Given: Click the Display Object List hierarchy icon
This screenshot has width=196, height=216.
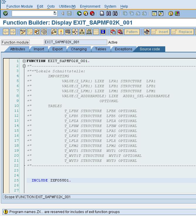Looking at the screenshot, I should tap(82, 32).
